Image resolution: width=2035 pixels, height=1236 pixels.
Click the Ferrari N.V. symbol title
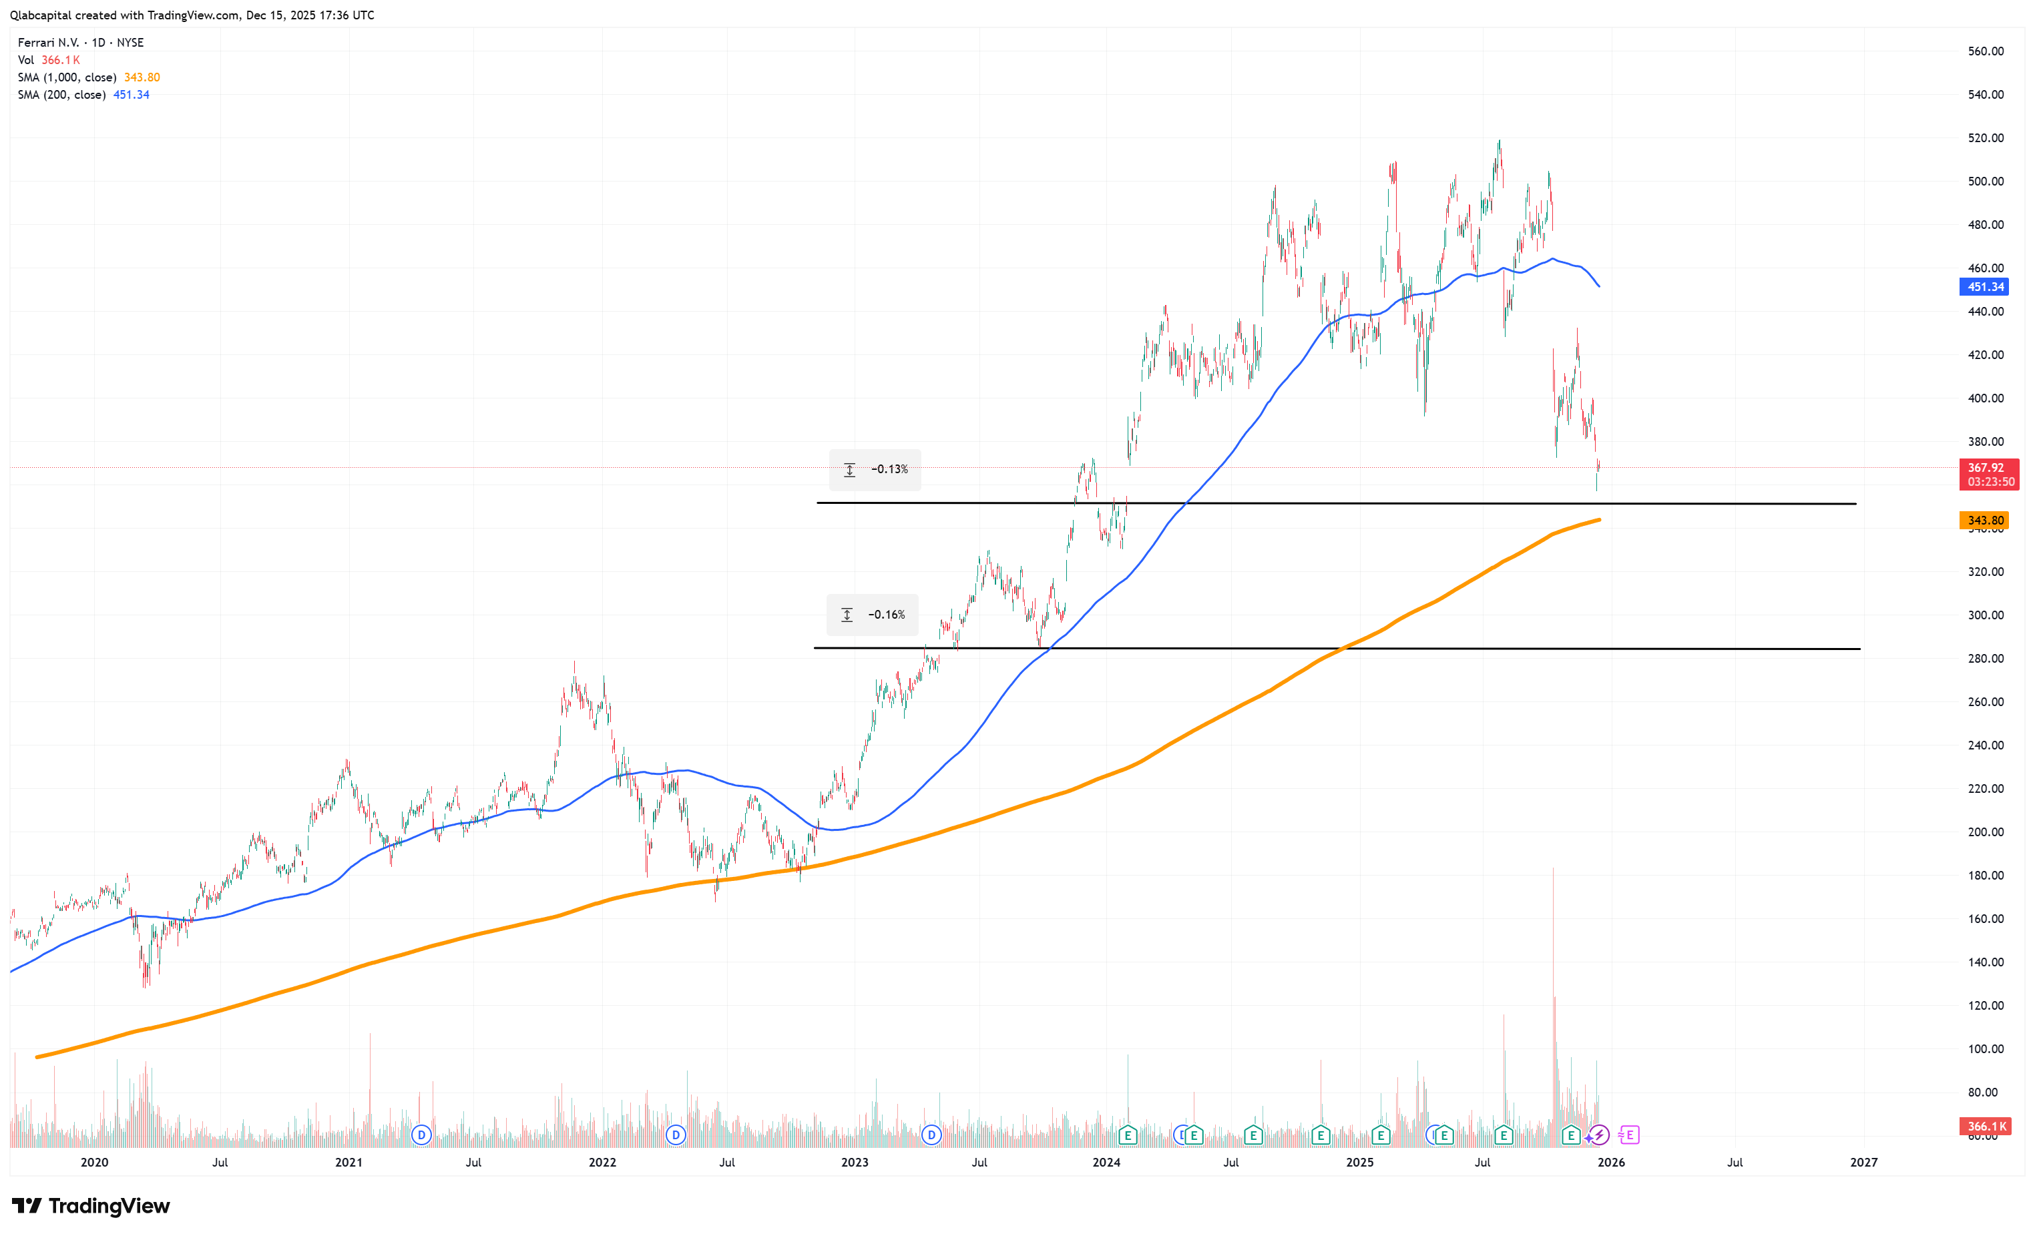coord(49,43)
